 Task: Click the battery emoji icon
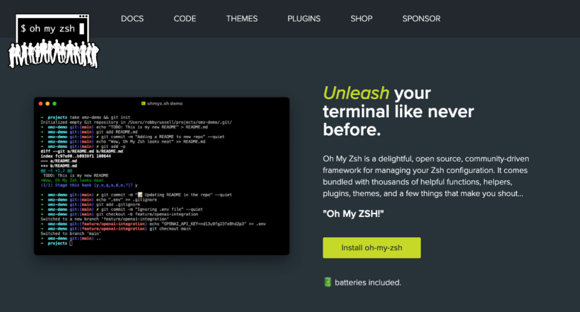coord(328,282)
